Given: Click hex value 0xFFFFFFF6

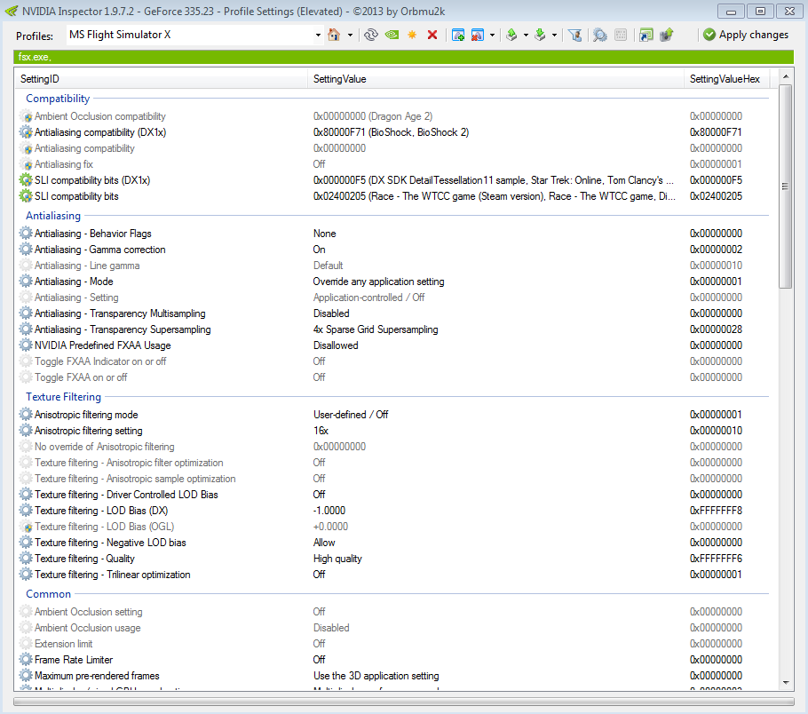Looking at the screenshot, I should [x=716, y=559].
